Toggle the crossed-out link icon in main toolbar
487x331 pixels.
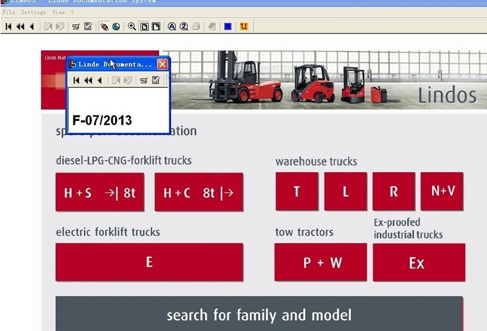(x=104, y=27)
